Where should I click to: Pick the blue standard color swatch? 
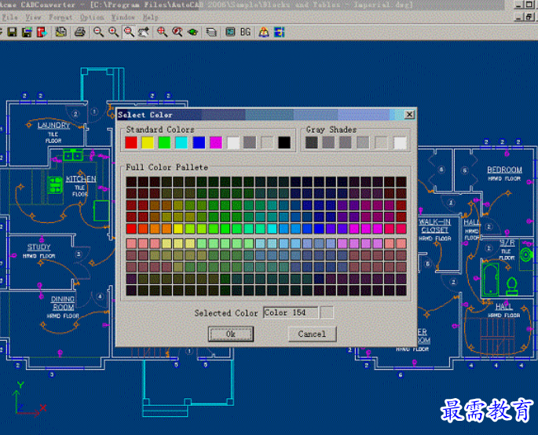point(199,143)
